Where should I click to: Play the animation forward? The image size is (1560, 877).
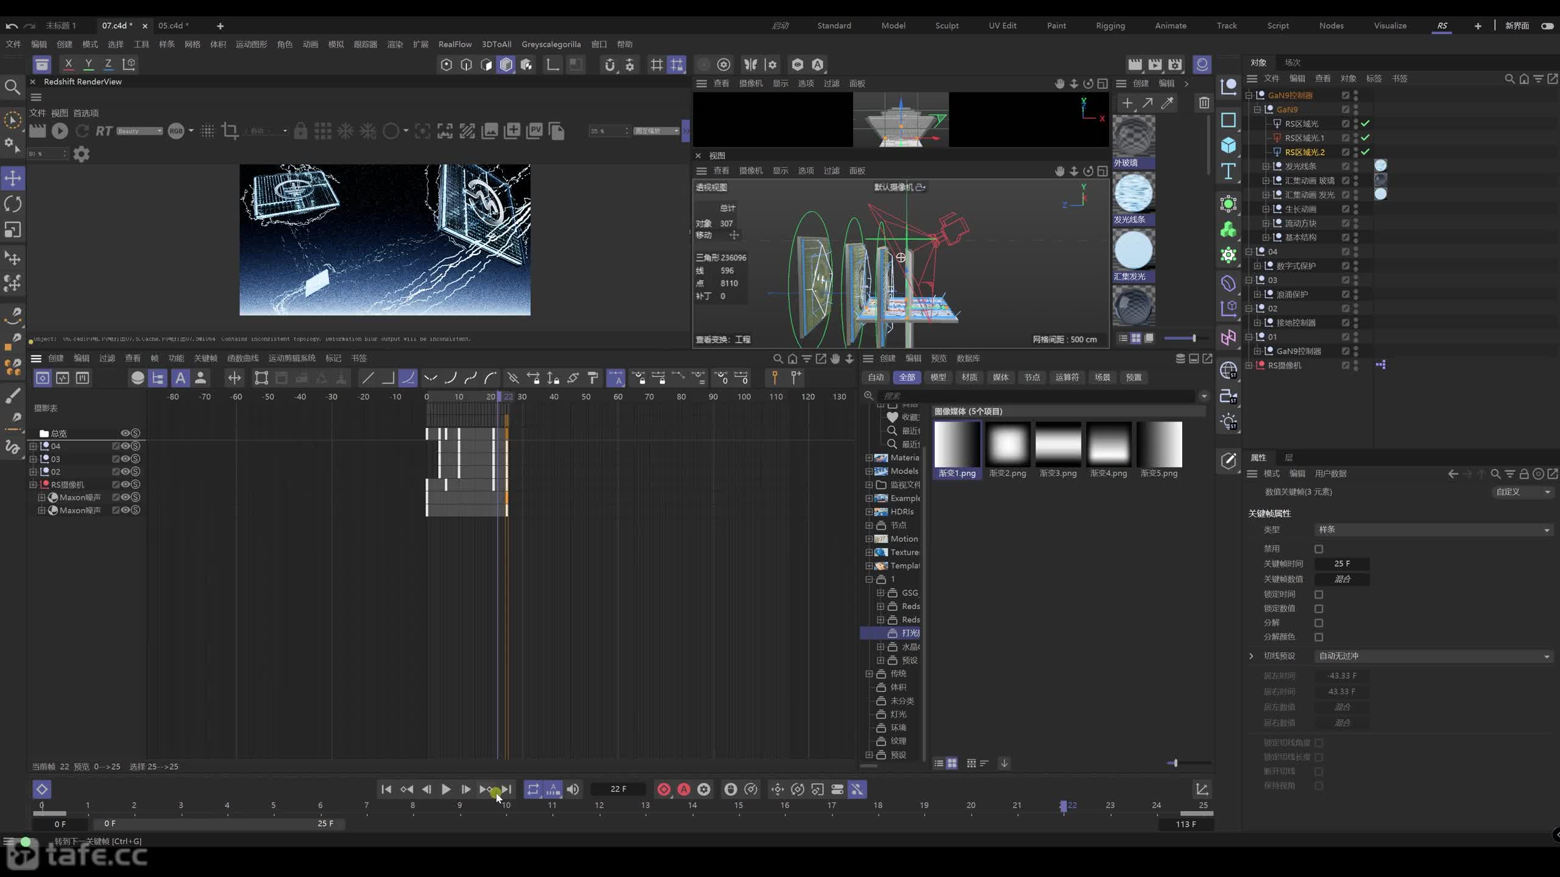(446, 789)
